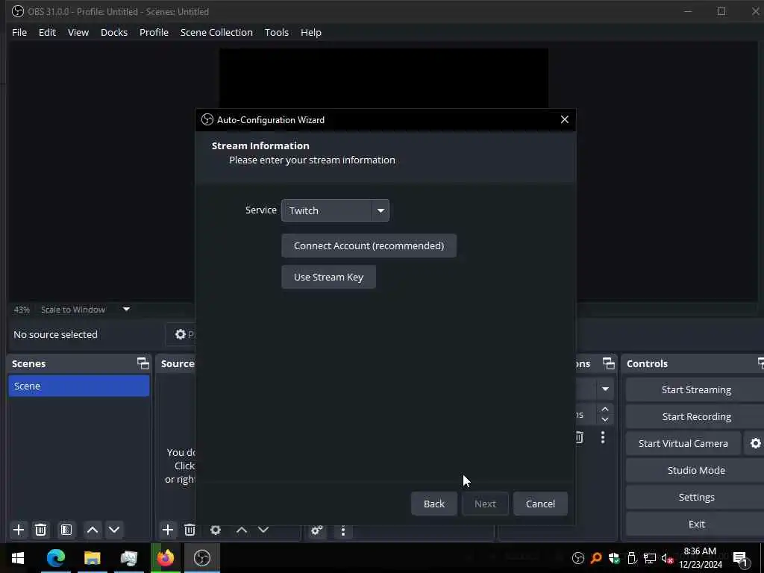The height and width of the screenshot is (573, 764).
Task: Add a new source with the plus icon
Action: pos(168,530)
